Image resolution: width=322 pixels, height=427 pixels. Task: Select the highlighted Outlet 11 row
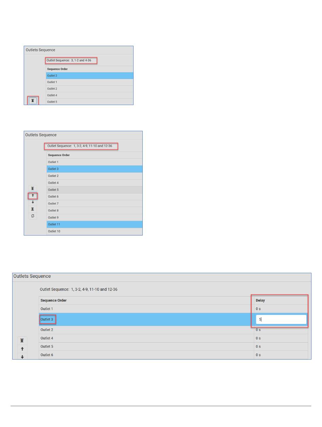[x=94, y=224]
